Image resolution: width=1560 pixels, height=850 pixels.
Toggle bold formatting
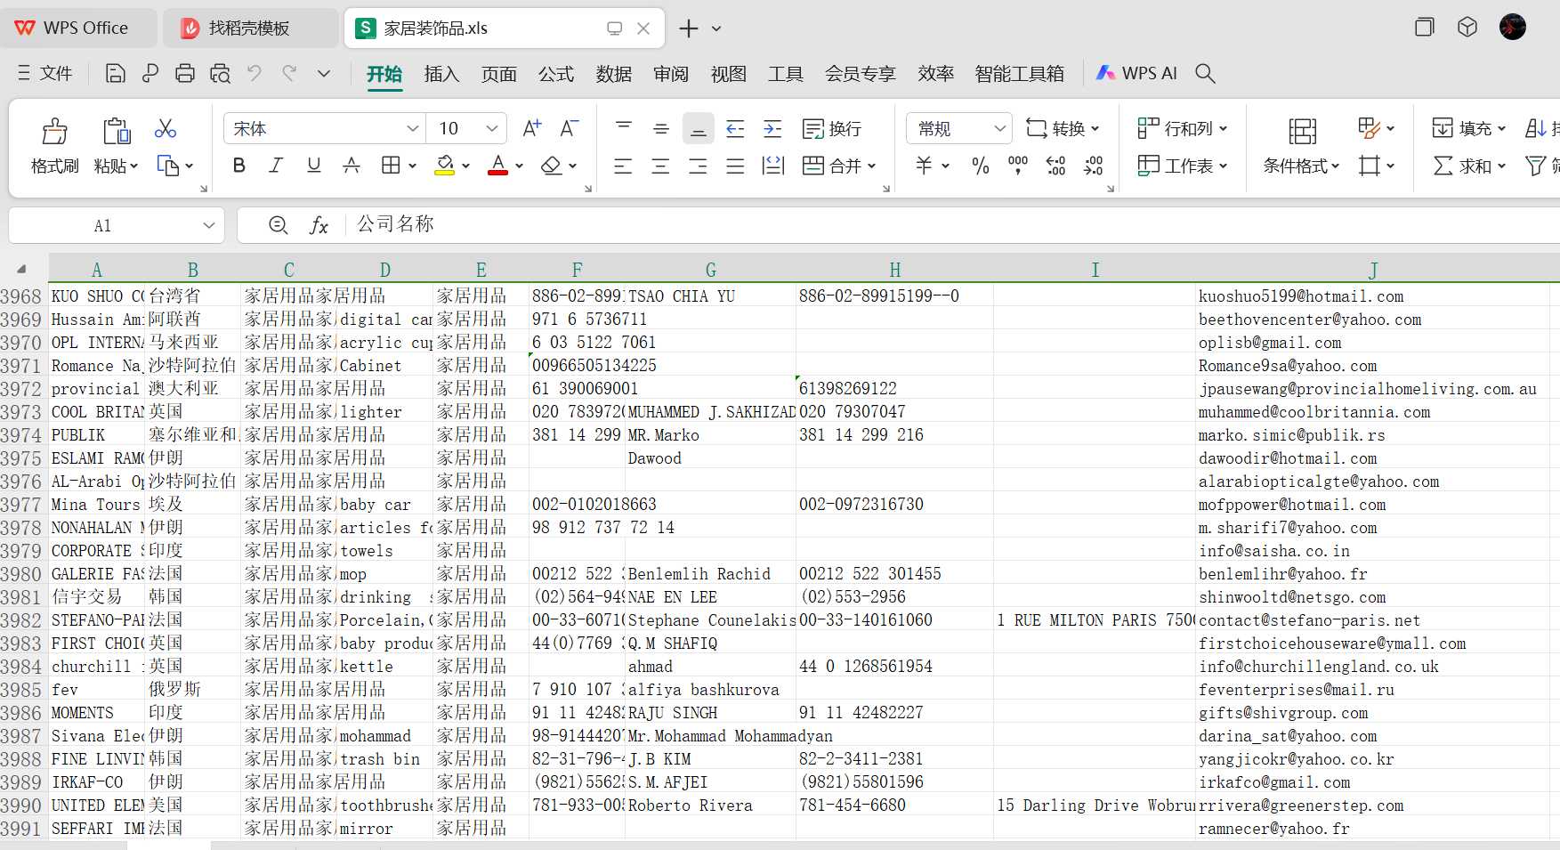[x=238, y=166]
